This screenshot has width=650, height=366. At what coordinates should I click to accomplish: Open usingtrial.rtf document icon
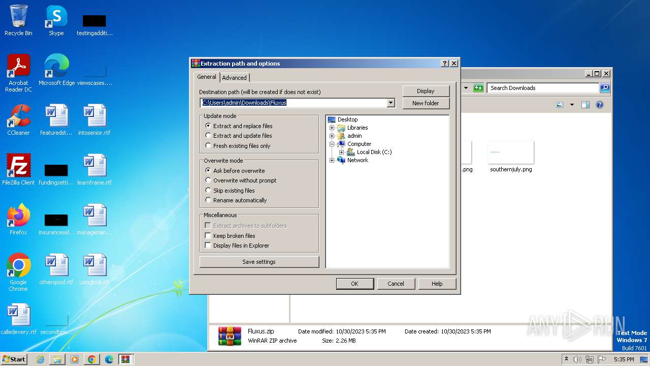94,269
